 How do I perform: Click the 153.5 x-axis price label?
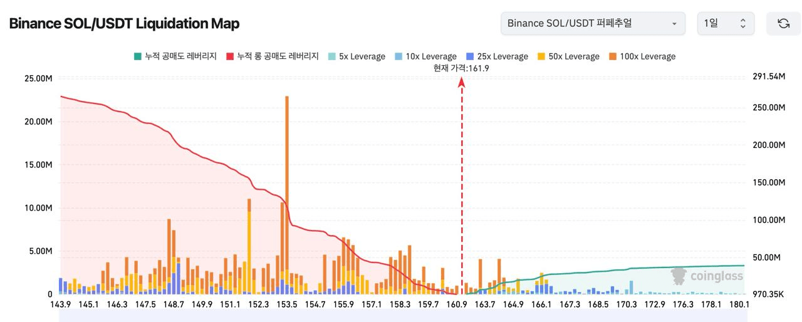click(x=287, y=304)
